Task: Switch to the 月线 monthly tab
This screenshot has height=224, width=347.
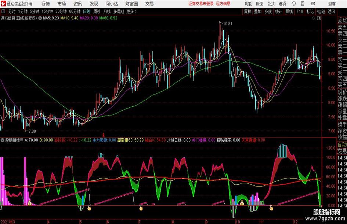Action: [x=107, y=11]
